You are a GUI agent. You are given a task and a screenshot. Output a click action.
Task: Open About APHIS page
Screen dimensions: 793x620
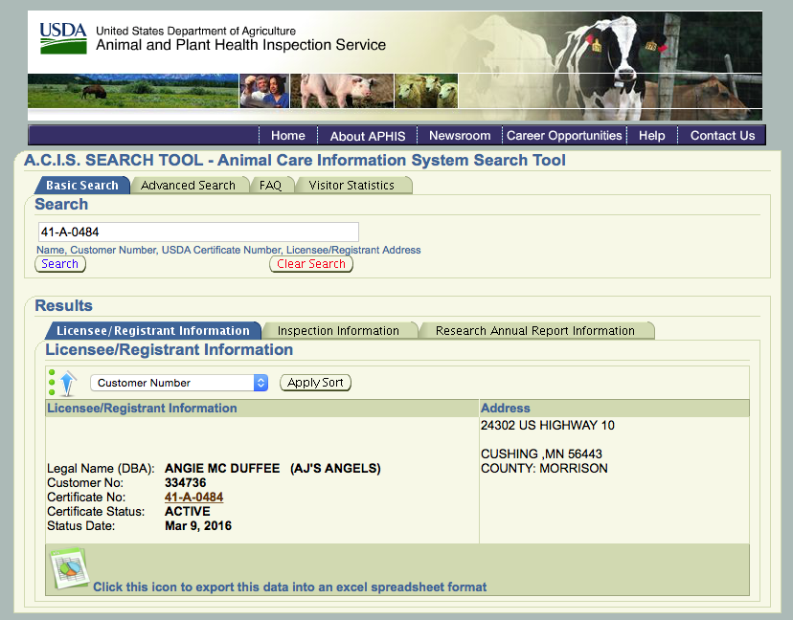point(368,136)
